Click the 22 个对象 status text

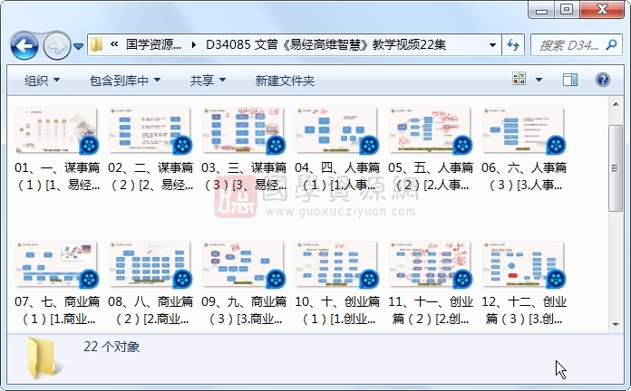point(112,347)
